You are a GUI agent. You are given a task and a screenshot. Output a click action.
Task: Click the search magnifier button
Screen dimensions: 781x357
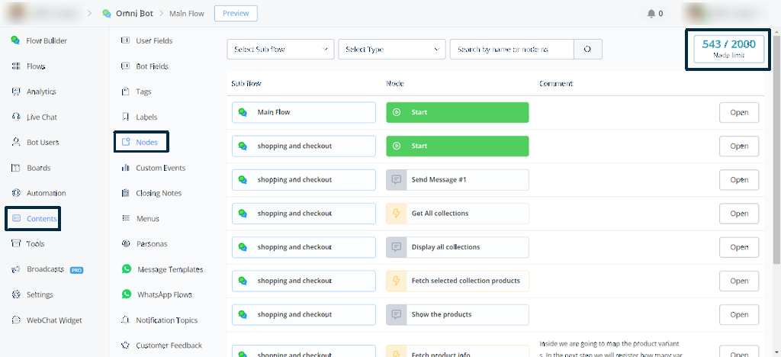[588, 50]
